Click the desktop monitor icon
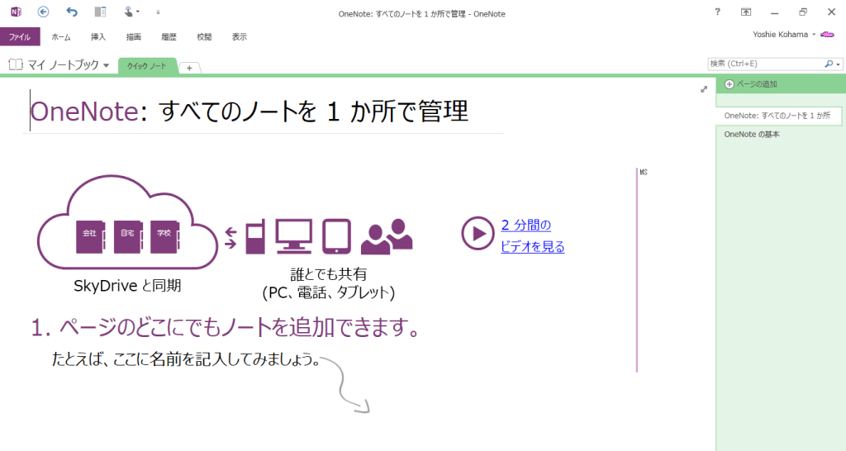 pos(294,236)
